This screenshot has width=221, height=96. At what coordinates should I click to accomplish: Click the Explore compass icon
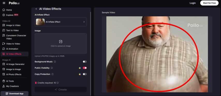click(x=4, y=15)
